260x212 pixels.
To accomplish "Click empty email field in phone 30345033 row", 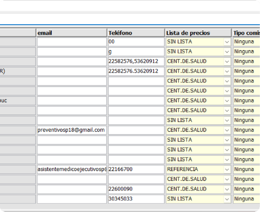I will (x=71, y=199).
